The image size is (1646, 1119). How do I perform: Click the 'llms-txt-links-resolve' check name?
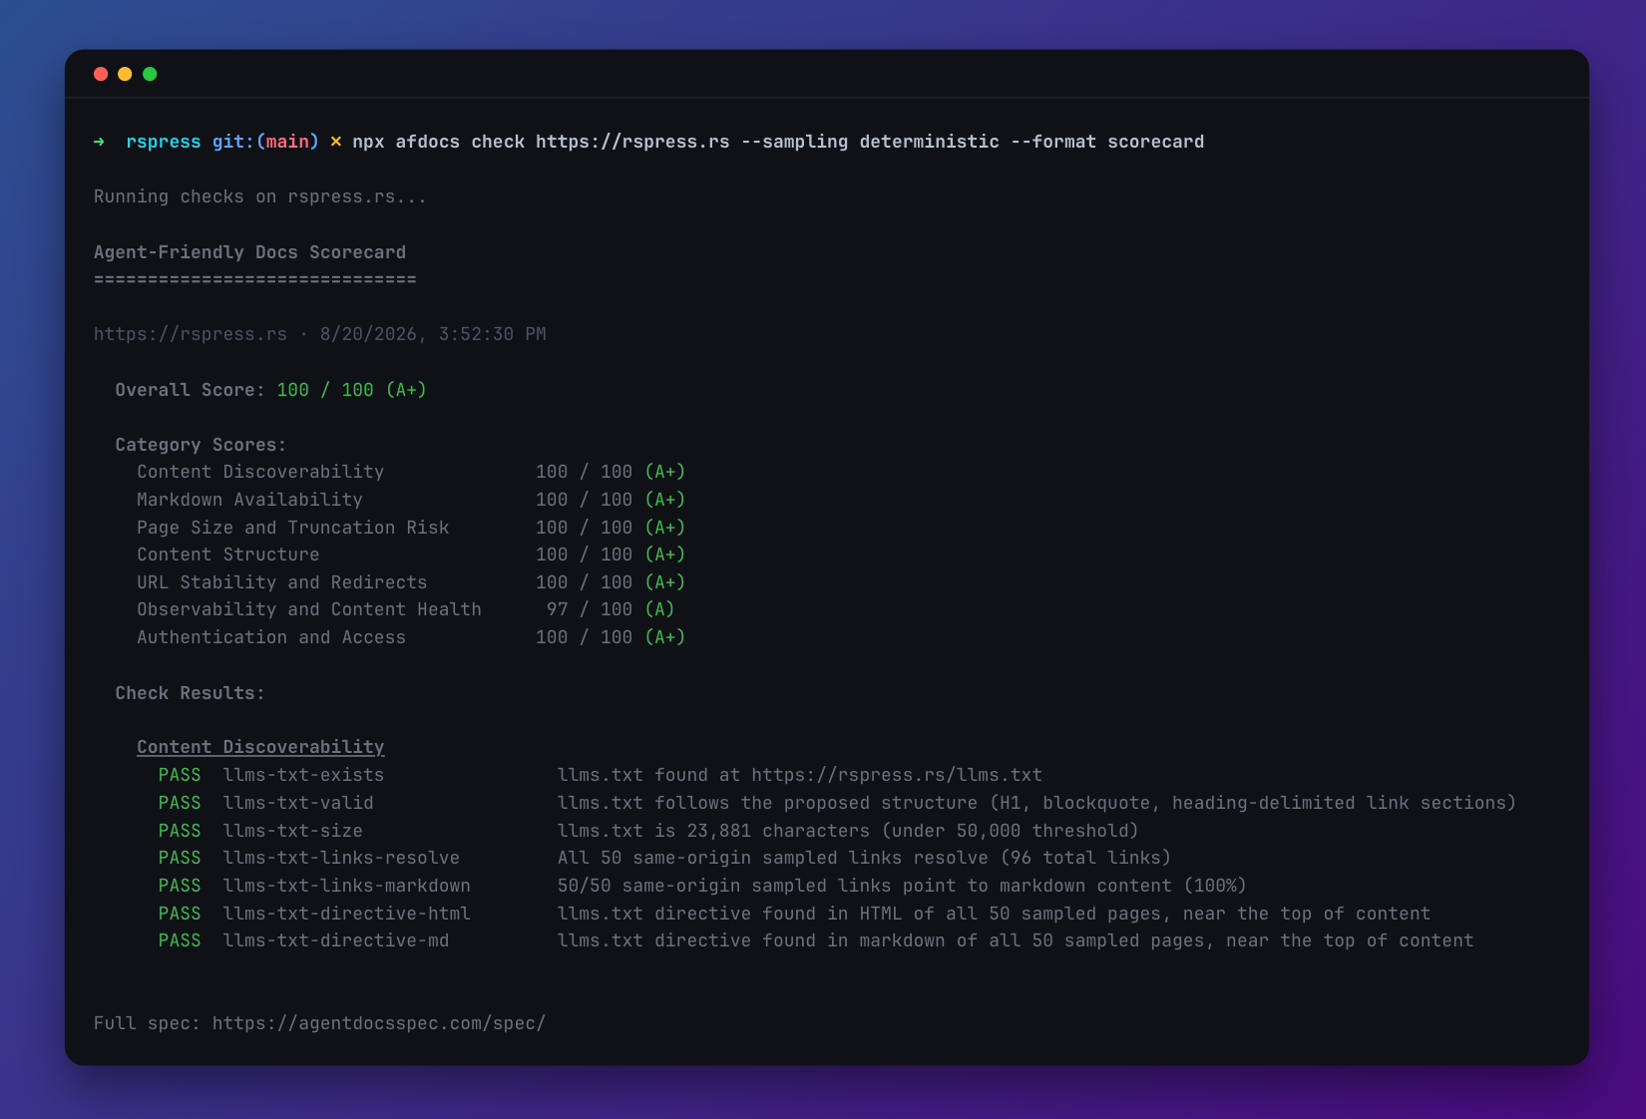tap(341, 858)
